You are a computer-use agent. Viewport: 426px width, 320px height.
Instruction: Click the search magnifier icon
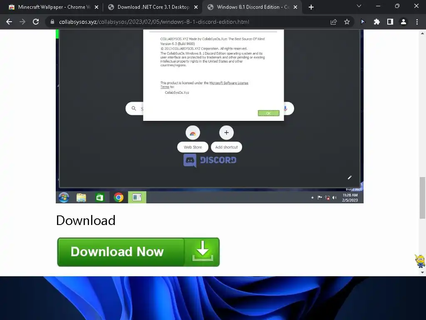(x=134, y=108)
